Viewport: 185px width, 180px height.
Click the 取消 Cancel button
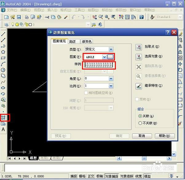click(142, 136)
